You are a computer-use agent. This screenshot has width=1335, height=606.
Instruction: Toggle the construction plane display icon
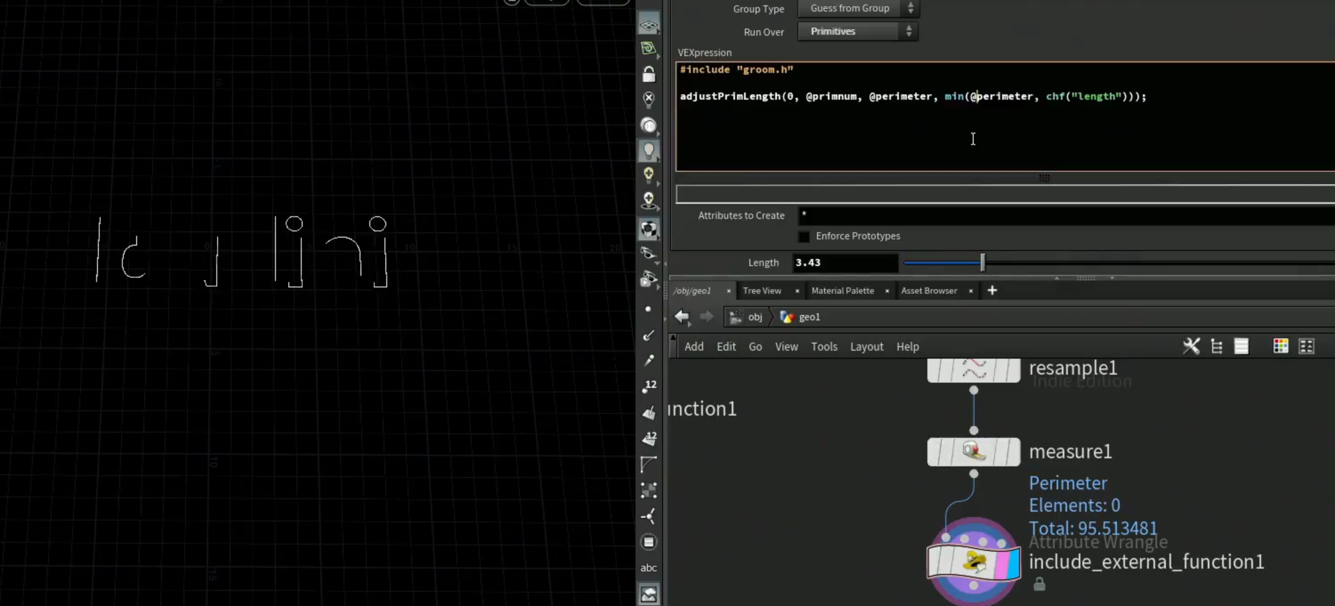tap(648, 48)
